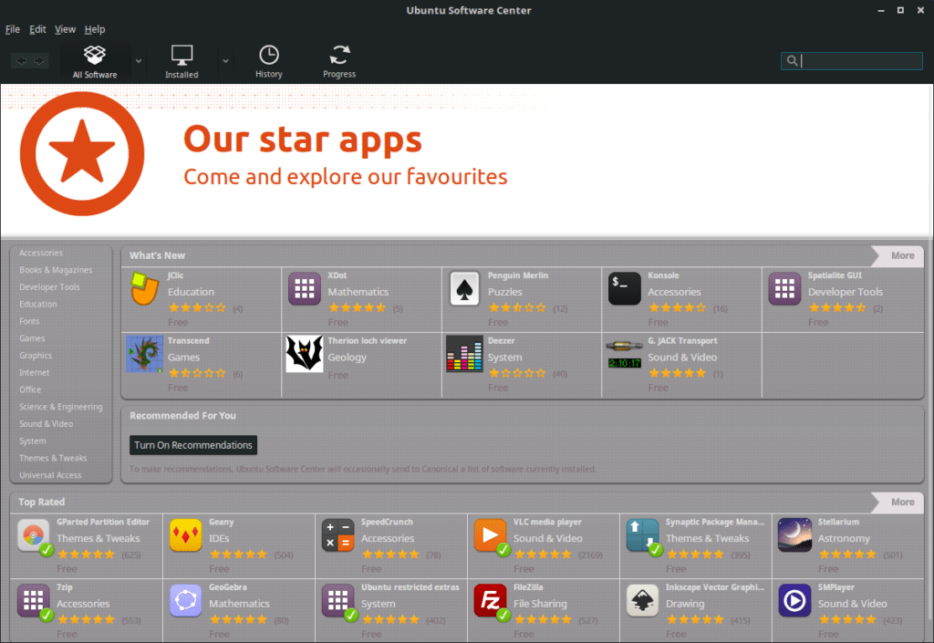
Task: Open the View menu
Action: (65, 29)
